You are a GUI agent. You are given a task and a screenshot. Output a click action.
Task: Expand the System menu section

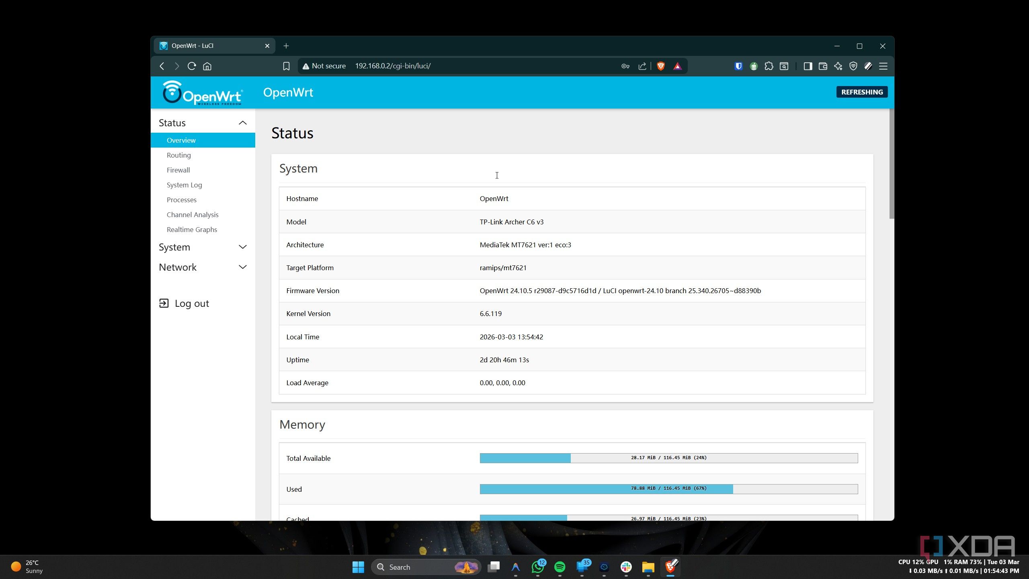203,247
